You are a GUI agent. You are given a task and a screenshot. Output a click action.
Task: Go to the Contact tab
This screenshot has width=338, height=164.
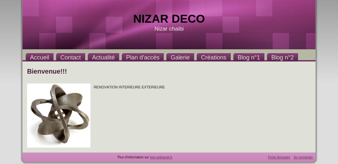(x=71, y=57)
